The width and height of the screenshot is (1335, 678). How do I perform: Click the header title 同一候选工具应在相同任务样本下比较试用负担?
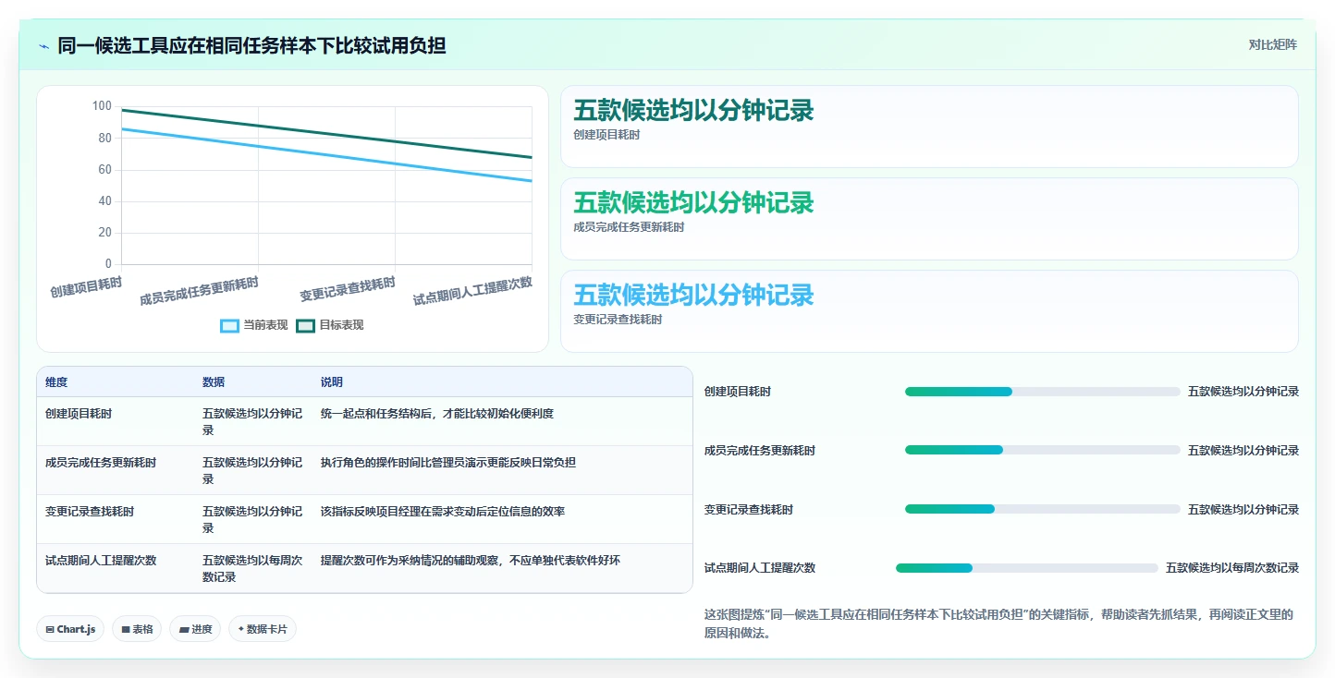click(252, 45)
